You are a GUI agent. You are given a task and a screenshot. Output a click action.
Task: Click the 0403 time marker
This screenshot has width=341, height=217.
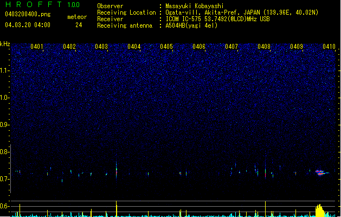pyautogui.click(x=101, y=47)
